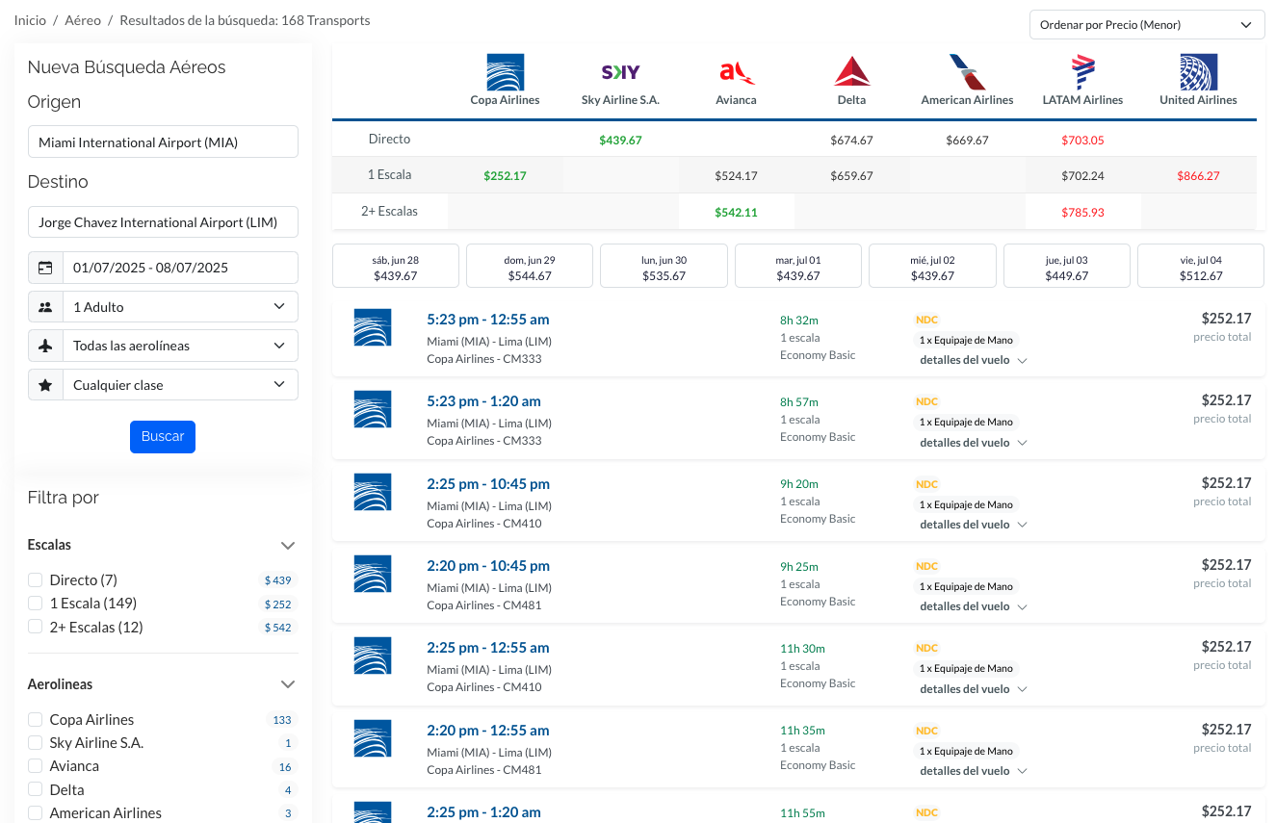Click the NDC badge on the 9h 25m flight

click(926, 566)
